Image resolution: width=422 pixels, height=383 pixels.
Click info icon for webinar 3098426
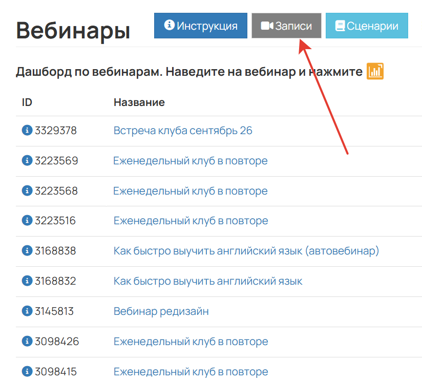[27, 342]
